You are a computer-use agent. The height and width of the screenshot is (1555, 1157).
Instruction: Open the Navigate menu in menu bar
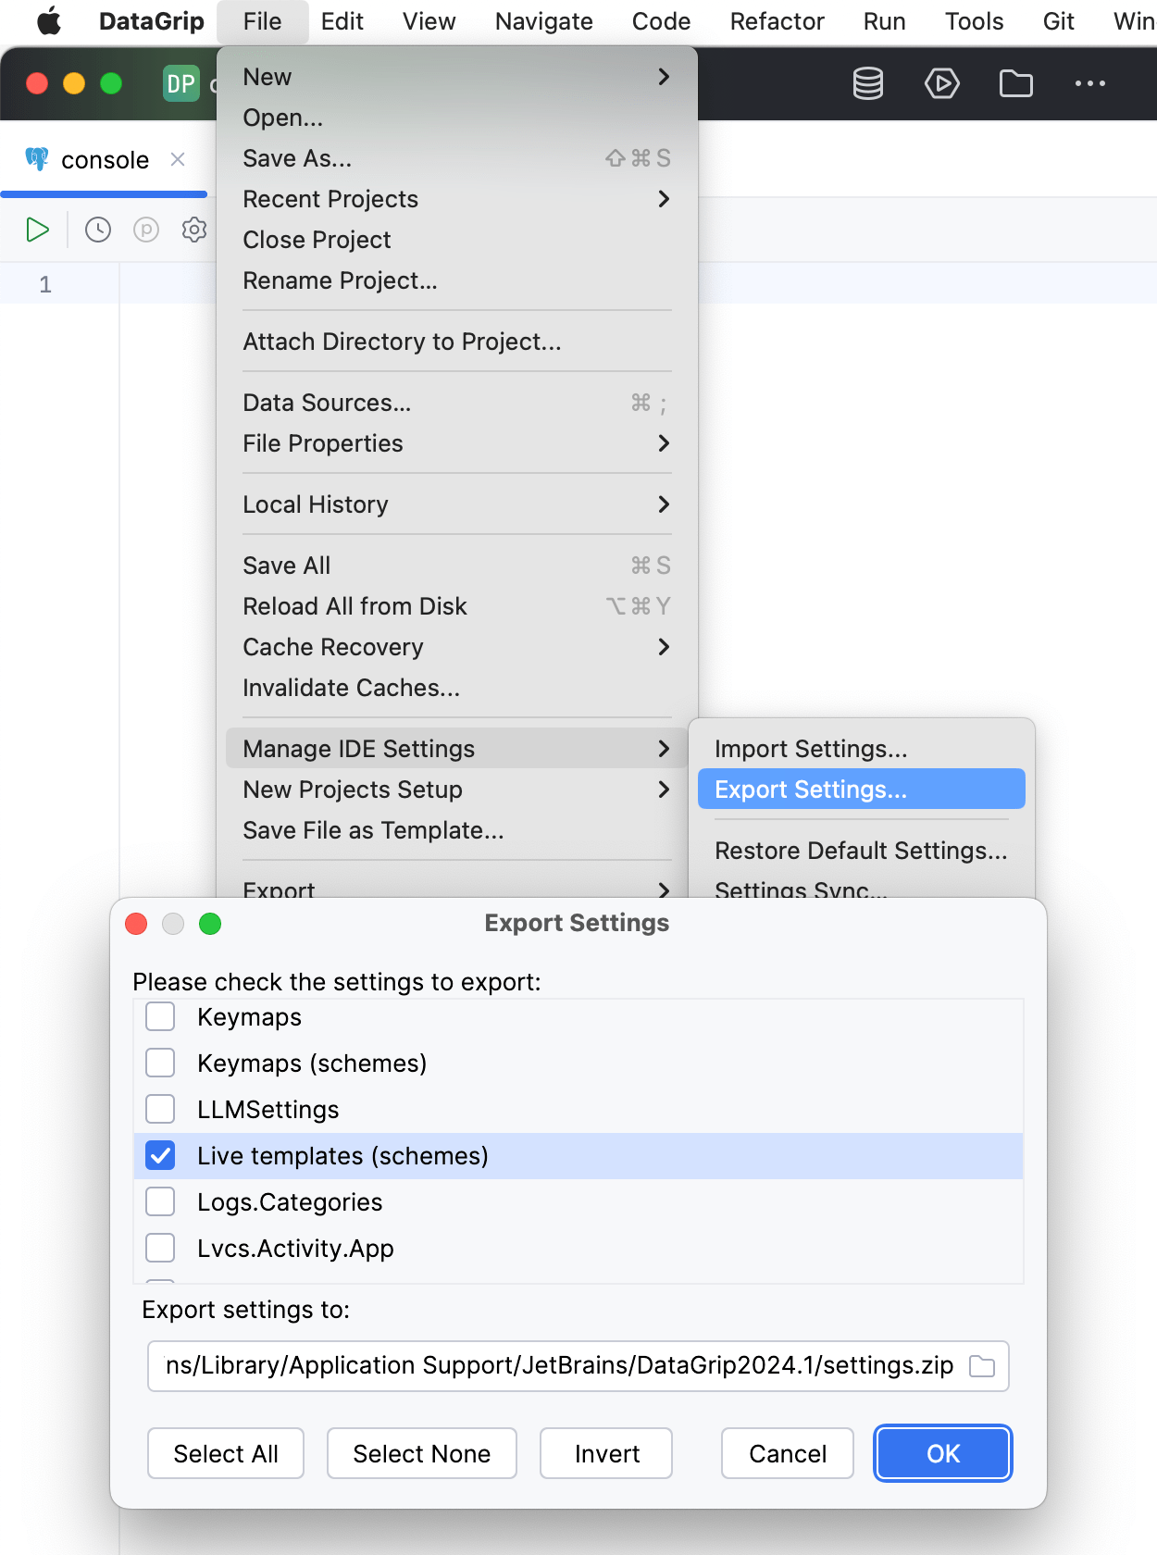(x=543, y=21)
